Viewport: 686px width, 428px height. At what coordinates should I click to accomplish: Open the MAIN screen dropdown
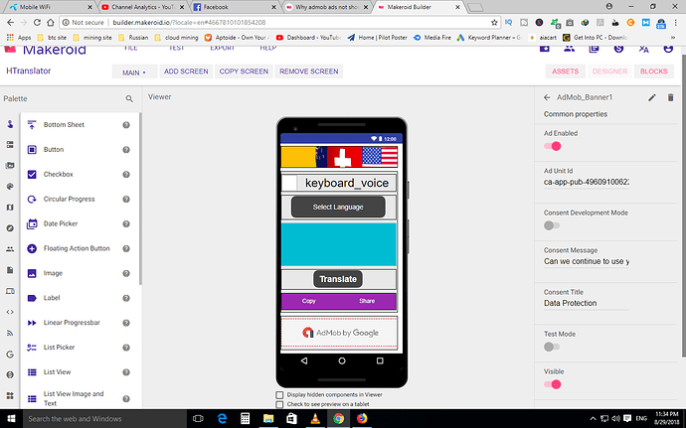pyautogui.click(x=134, y=72)
